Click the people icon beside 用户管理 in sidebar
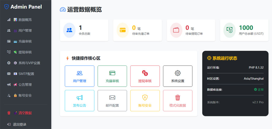Image resolution: width=272 pixels, height=129 pixels. [9, 30]
